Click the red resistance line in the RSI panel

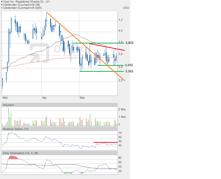pos(105,142)
